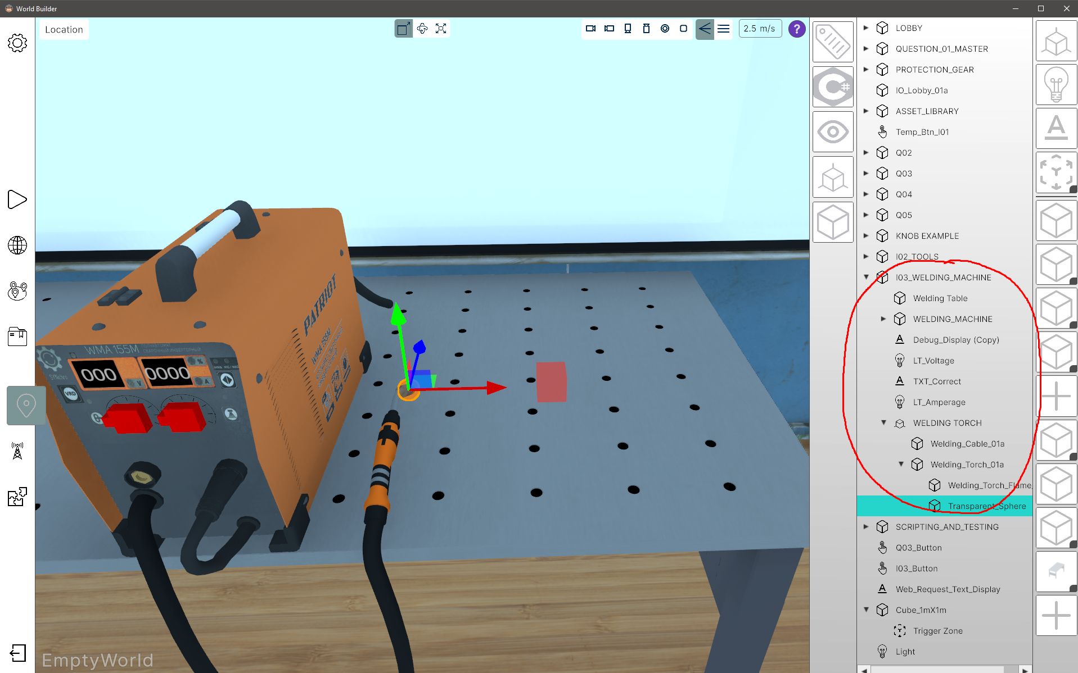Viewport: 1078px width, 673px height.
Task: Select the rotate gizmo tool
Action: coord(422,29)
